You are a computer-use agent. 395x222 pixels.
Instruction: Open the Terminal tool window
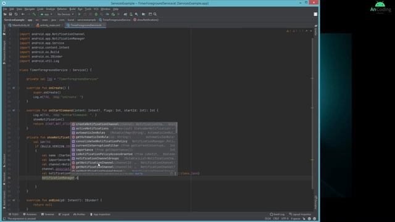pyautogui.click(x=48, y=215)
